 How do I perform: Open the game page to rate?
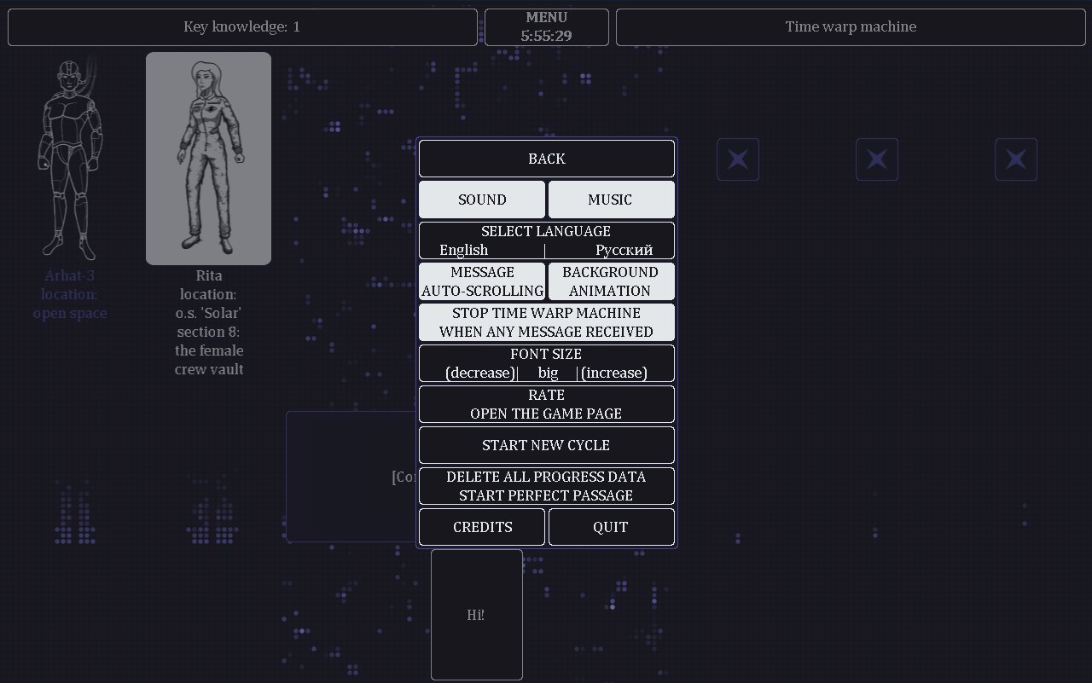coord(546,404)
